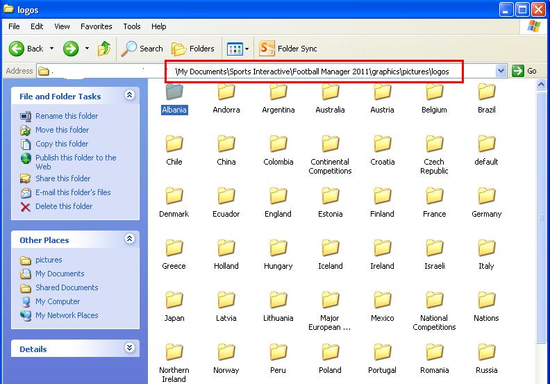The image size is (550, 384).
Task: Open the File menu
Action: (14, 26)
